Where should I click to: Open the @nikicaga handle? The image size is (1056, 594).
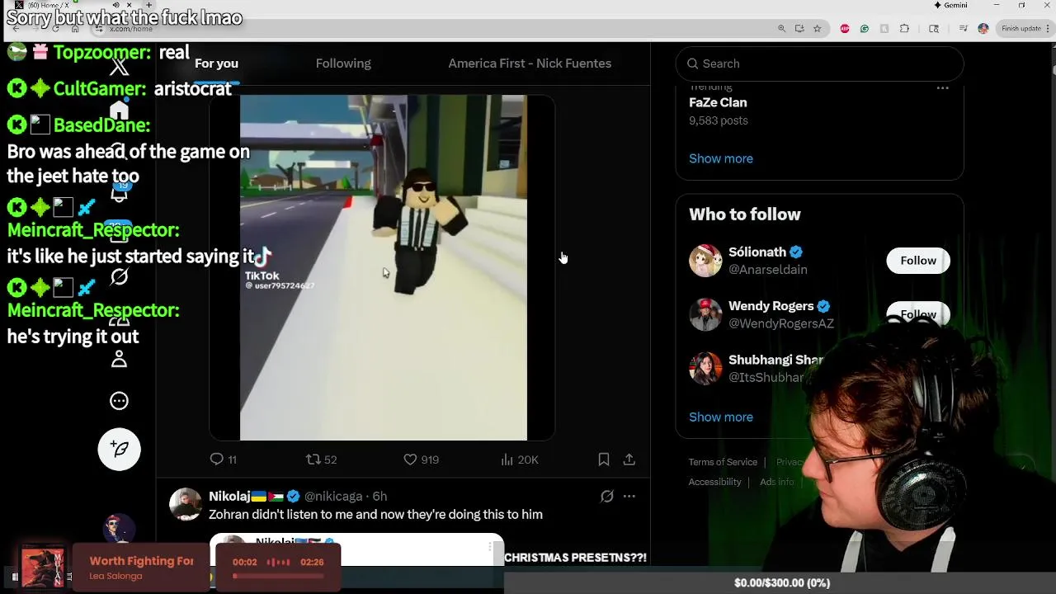(333, 496)
